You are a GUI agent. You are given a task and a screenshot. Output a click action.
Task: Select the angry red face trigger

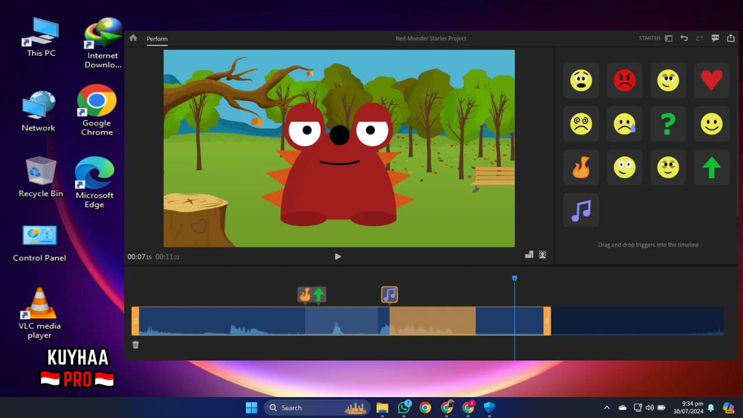click(x=625, y=80)
